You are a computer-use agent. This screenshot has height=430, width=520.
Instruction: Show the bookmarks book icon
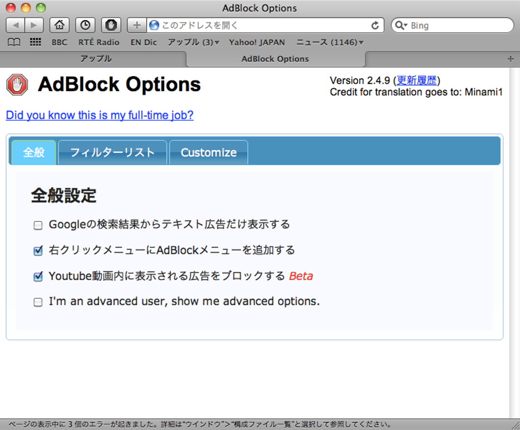(x=14, y=42)
